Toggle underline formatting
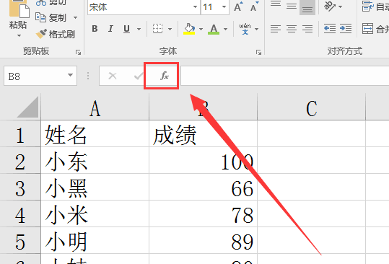Screen dimensions: 389x264 (127, 29)
